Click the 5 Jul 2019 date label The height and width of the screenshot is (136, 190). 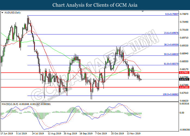pos(21,134)
